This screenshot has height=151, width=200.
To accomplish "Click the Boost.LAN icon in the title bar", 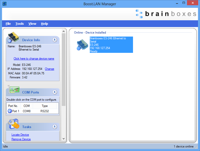I will click(x=4, y=4).
